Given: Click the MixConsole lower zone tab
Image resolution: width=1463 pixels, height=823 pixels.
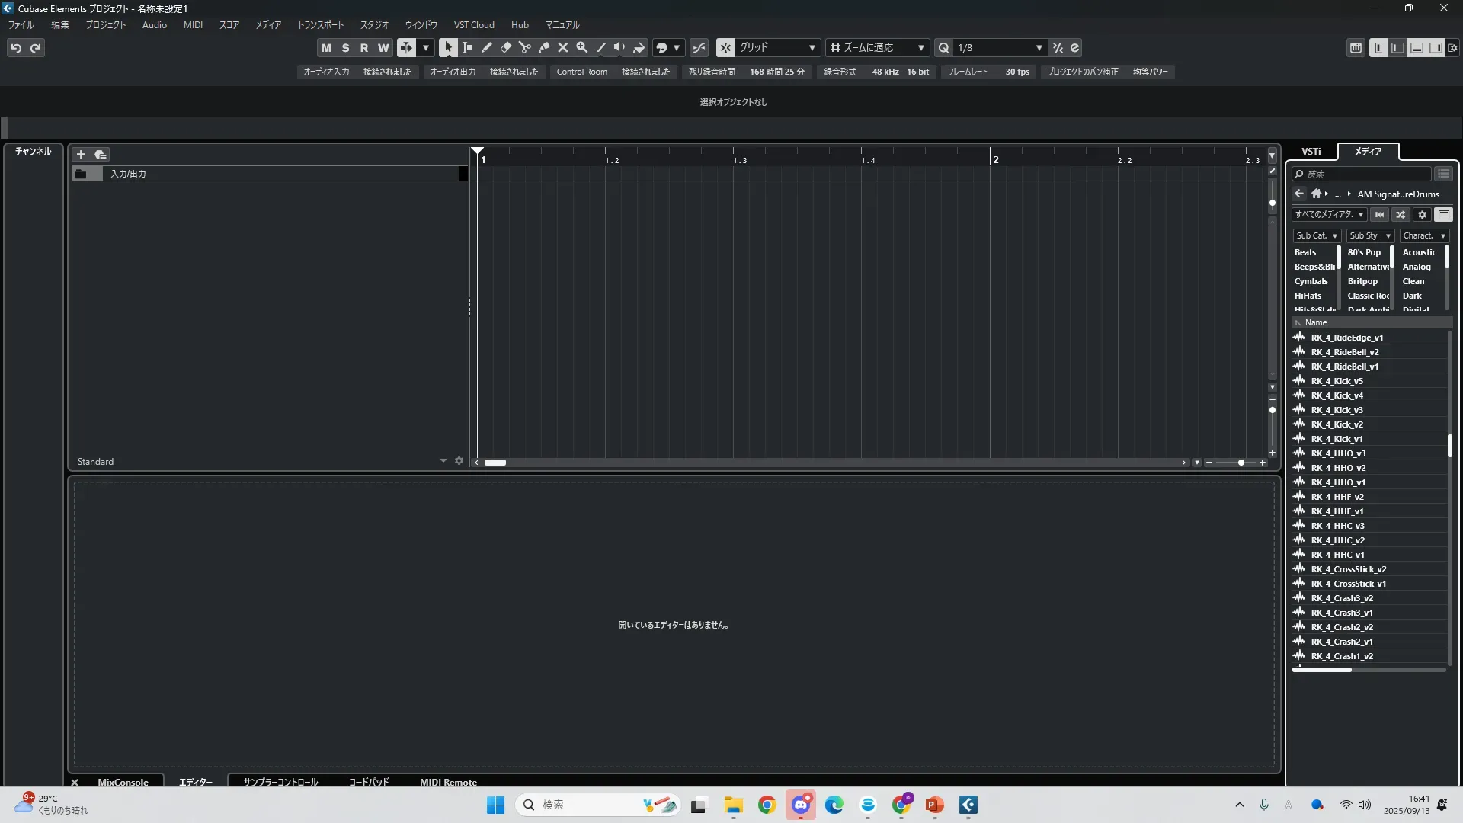Looking at the screenshot, I should [x=123, y=782].
